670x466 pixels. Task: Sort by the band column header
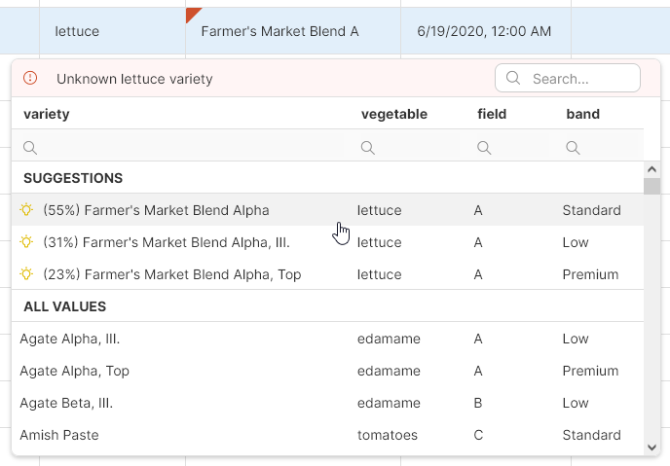[x=582, y=115]
